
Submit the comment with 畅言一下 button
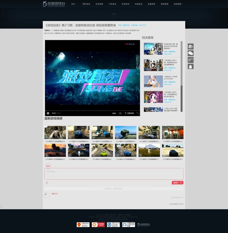point(178,183)
